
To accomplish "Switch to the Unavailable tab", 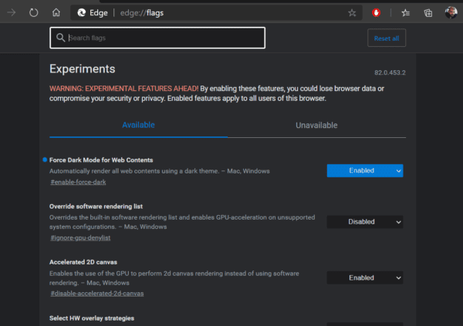I will coord(316,126).
